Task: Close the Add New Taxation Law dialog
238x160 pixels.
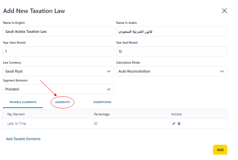Action: pyautogui.click(x=225, y=11)
